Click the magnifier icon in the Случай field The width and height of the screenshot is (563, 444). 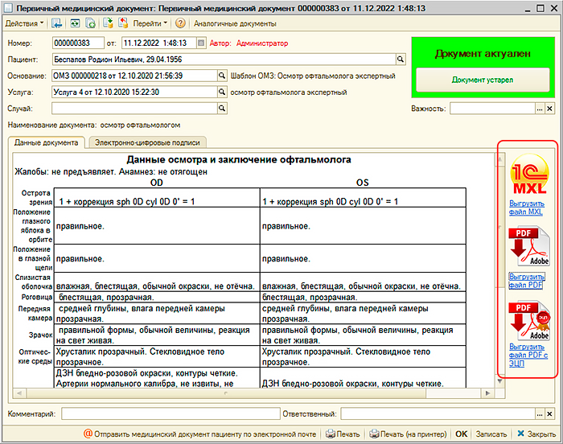pyautogui.click(x=222, y=108)
